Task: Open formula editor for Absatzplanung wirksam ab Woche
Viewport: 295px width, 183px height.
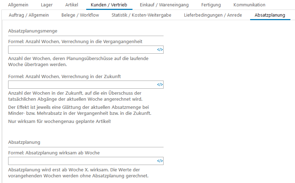Action: click(160, 161)
